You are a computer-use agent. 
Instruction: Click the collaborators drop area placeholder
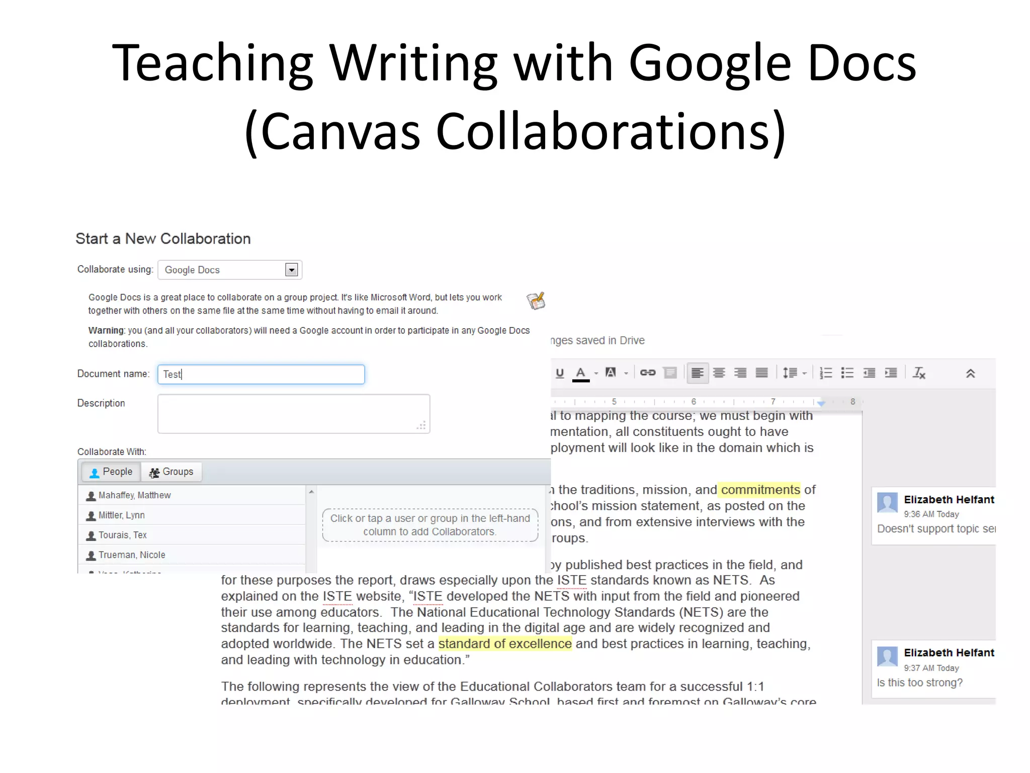(x=430, y=525)
